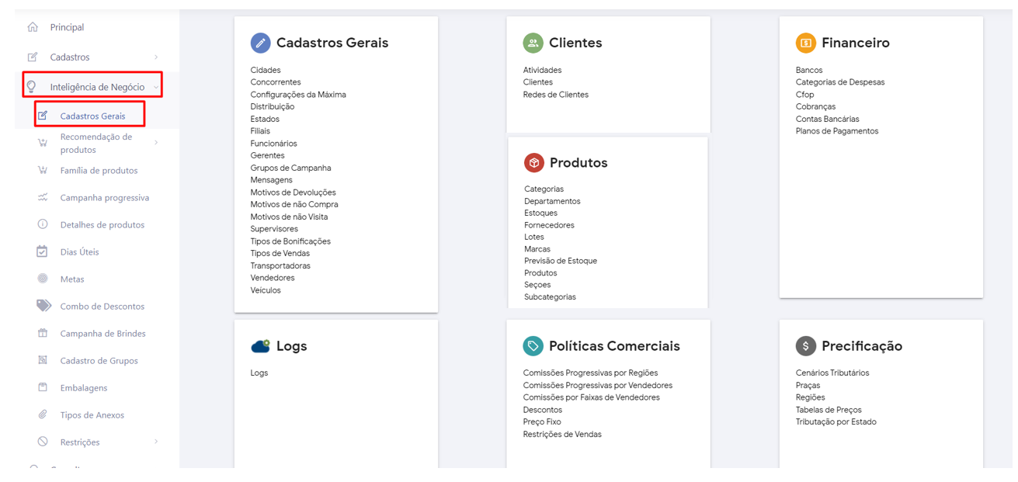The image size is (1018, 482).
Task: Click the target icon beside Metas
Action: point(43,279)
